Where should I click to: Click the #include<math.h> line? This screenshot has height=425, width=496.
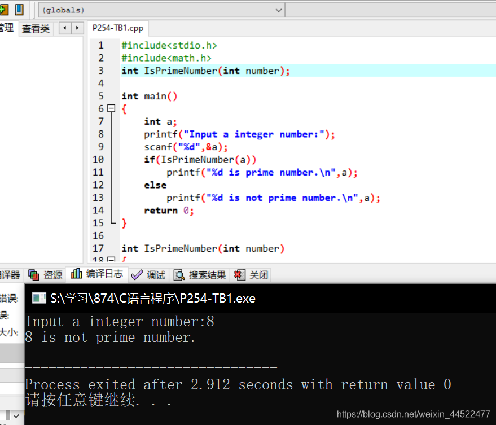(166, 58)
